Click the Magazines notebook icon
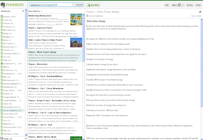This screenshot has height=140, width=203. point(2,124)
